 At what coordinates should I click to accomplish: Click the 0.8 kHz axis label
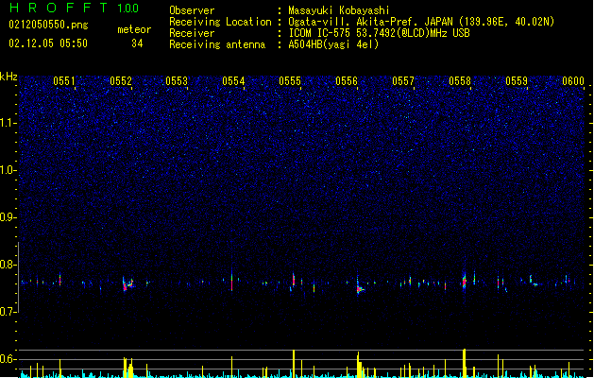pos(8,265)
